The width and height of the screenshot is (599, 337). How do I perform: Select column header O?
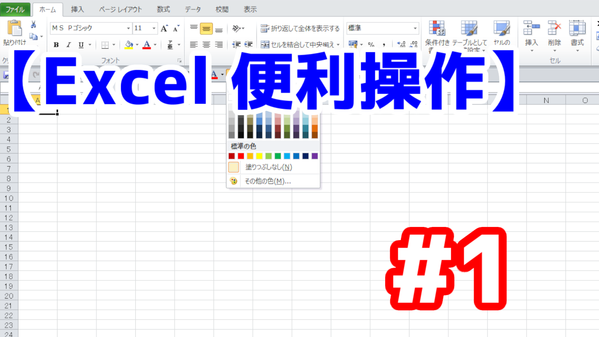(x=584, y=100)
